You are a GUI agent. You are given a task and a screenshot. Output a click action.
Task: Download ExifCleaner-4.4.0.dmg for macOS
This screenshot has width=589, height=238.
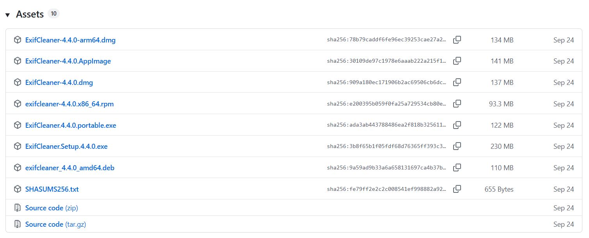(59, 83)
